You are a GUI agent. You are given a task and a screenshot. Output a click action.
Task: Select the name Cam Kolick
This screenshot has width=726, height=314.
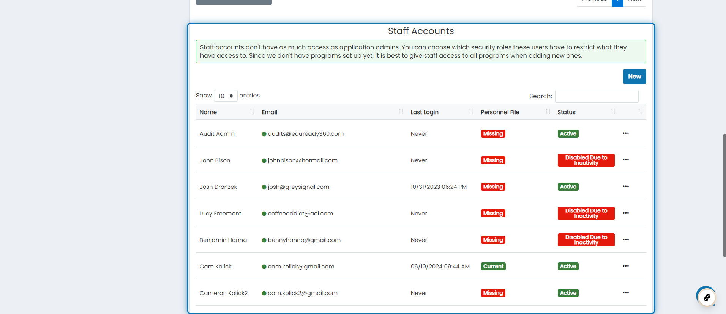(216, 267)
